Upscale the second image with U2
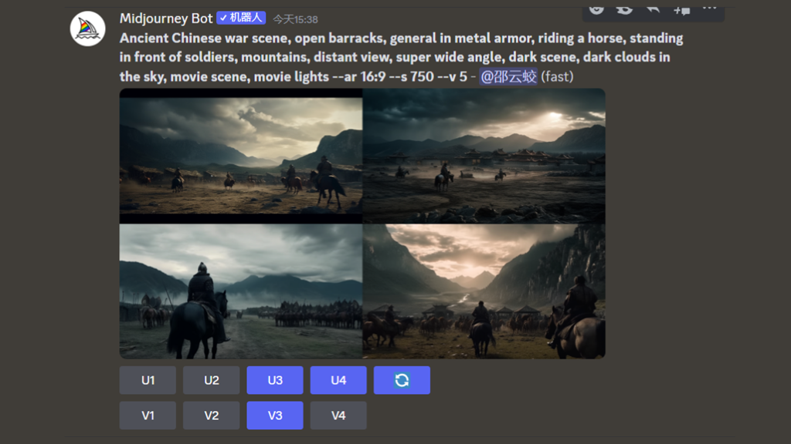 point(212,380)
